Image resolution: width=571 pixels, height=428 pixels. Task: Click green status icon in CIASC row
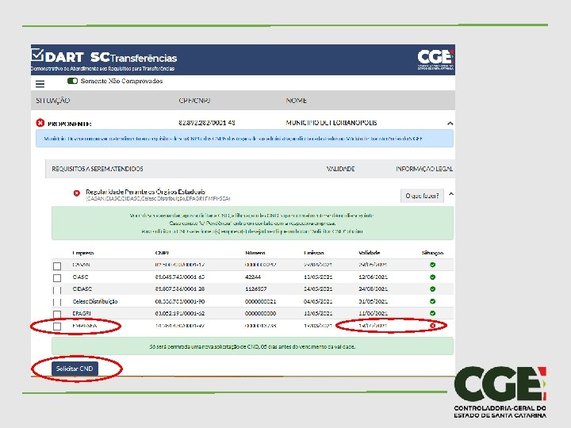433,277
